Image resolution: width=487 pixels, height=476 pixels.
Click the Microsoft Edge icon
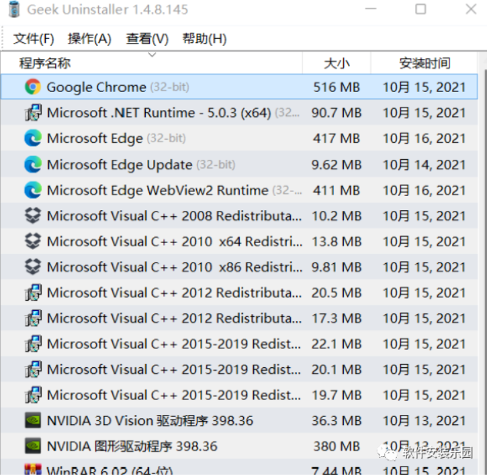point(32,138)
